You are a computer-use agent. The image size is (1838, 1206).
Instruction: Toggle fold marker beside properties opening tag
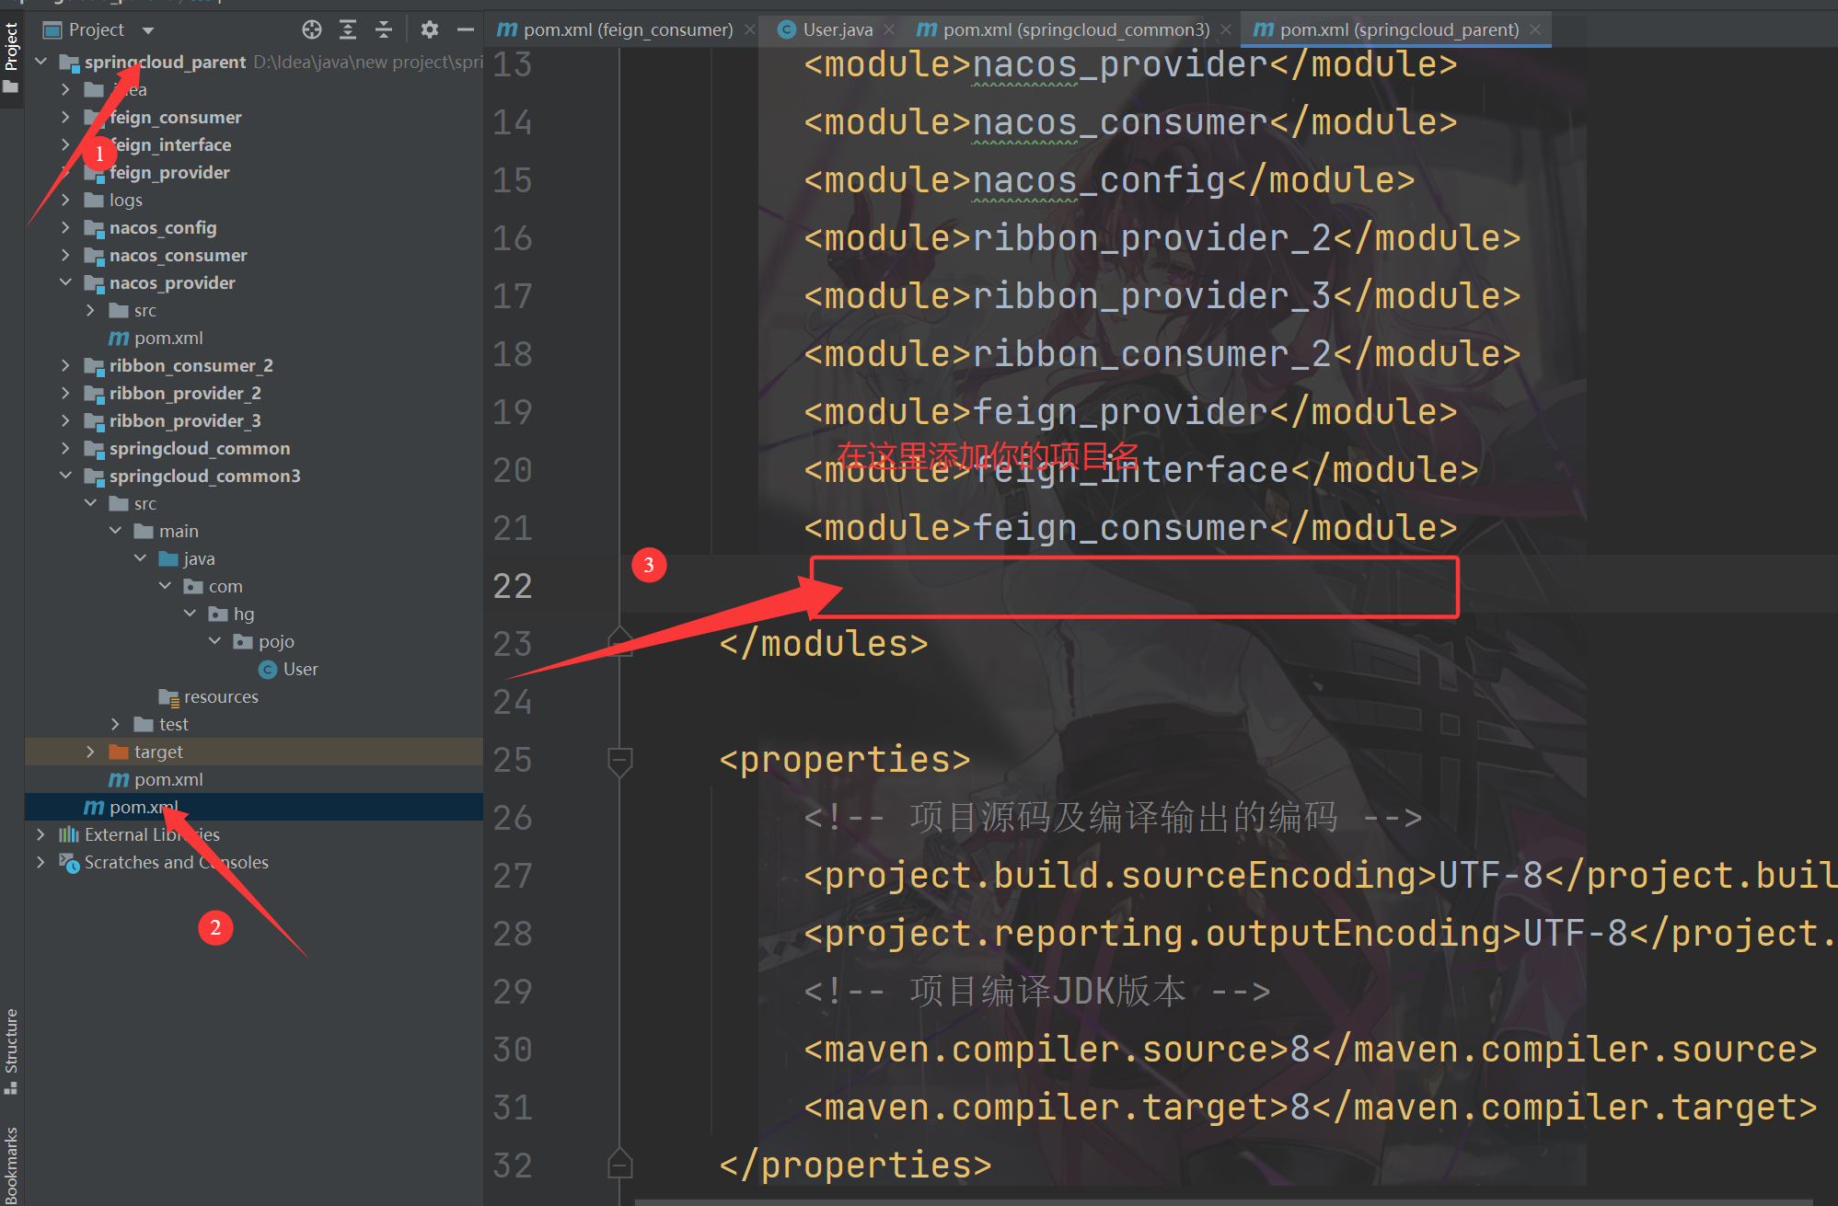click(619, 760)
